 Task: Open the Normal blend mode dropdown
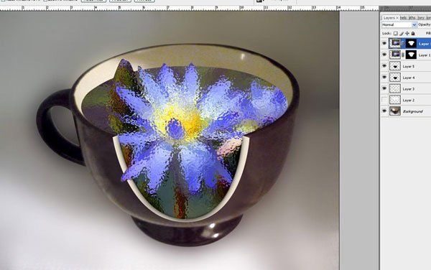pyautogui.click(x=399, y=24)
